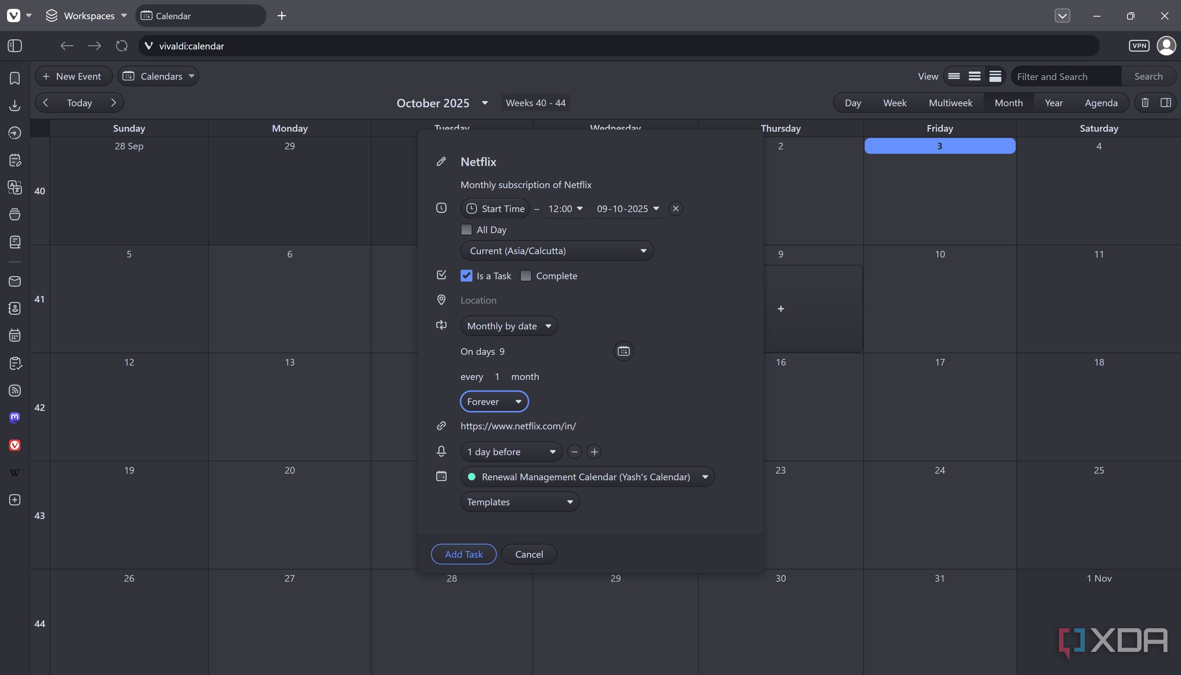Clear the start date with the X button
Screen dimensions: 1181x675
pyautogui.click(x=675, y=209)
